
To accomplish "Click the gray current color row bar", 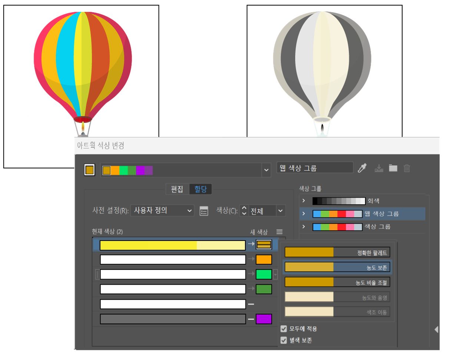I will tap(173, 319).
